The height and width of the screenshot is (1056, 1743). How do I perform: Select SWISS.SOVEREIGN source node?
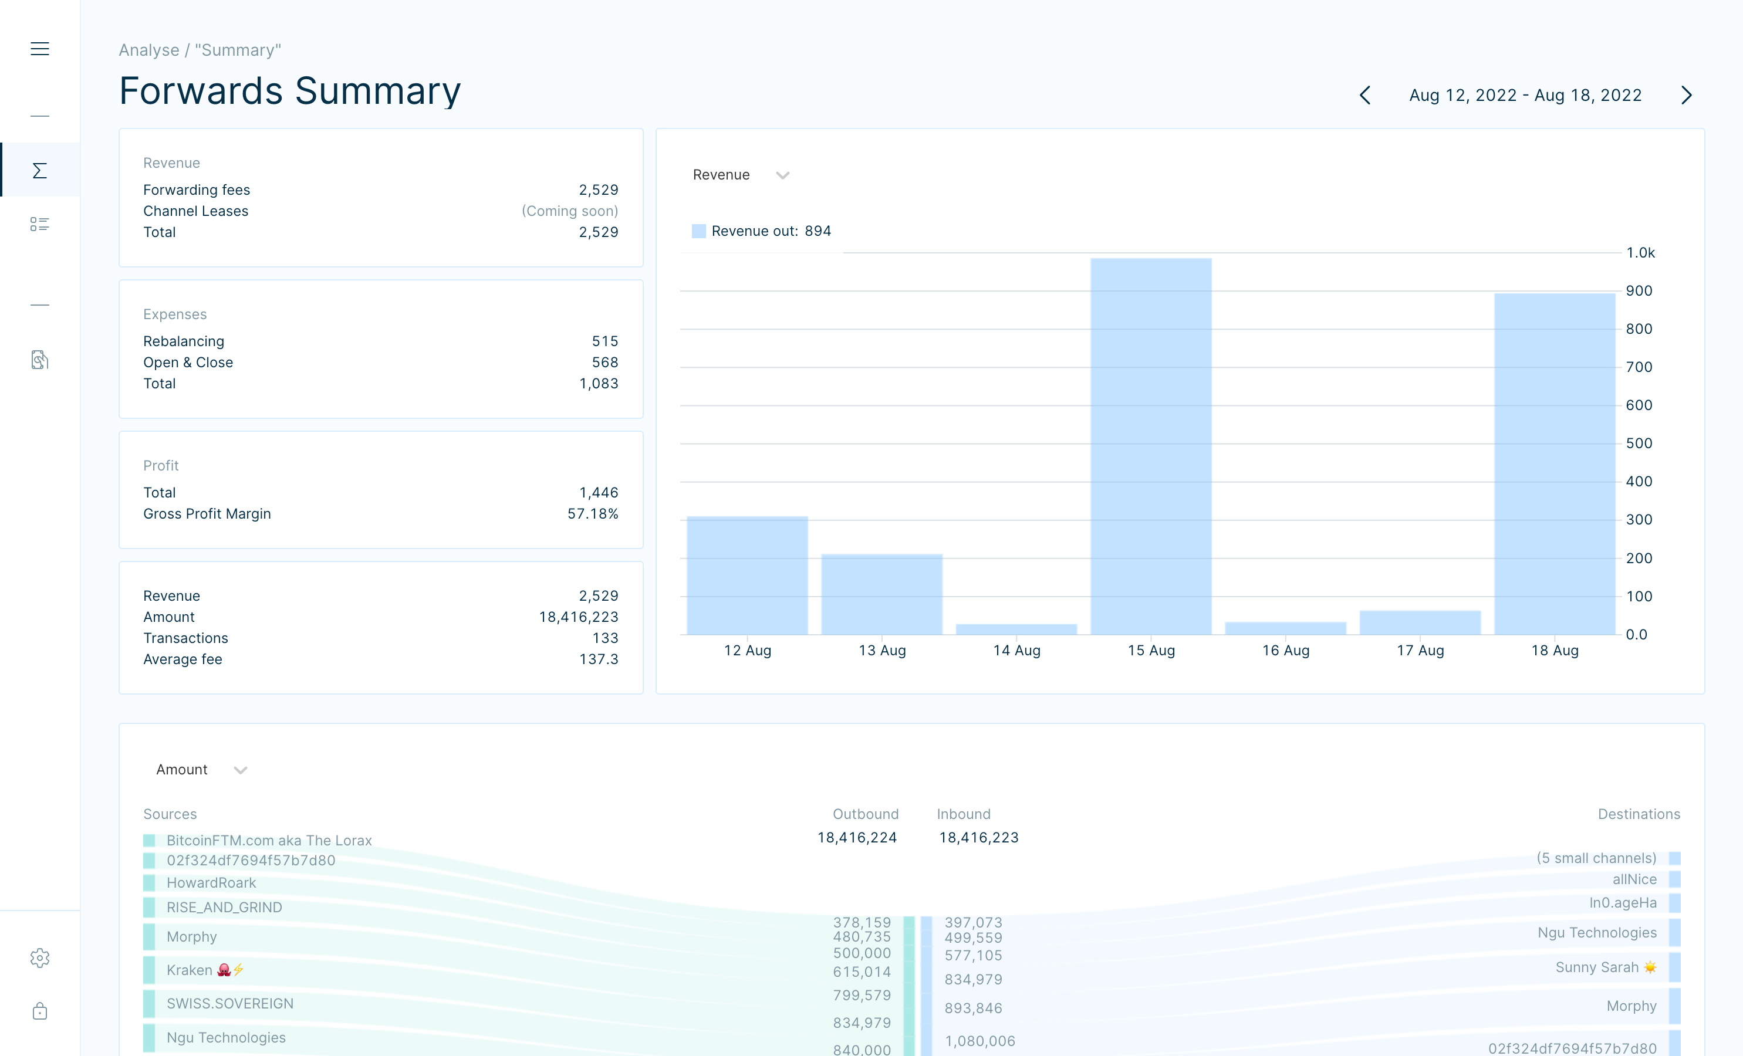(229, 1003)
